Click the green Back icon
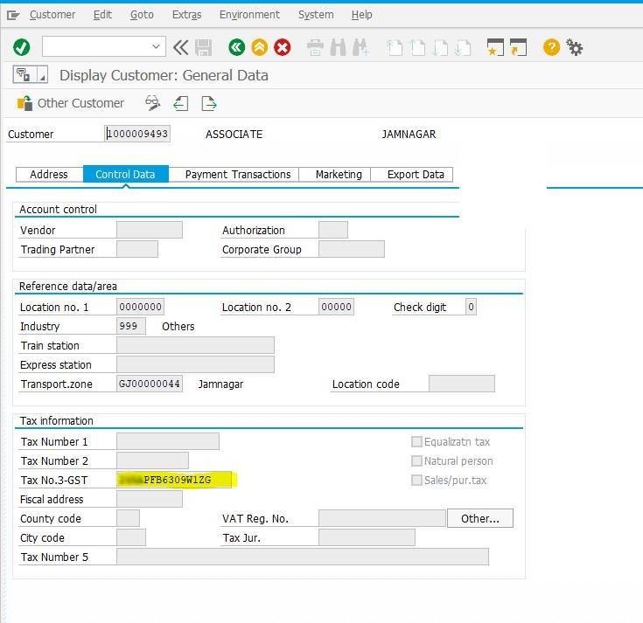Screen dimensions: 643x623 [236, 47]
